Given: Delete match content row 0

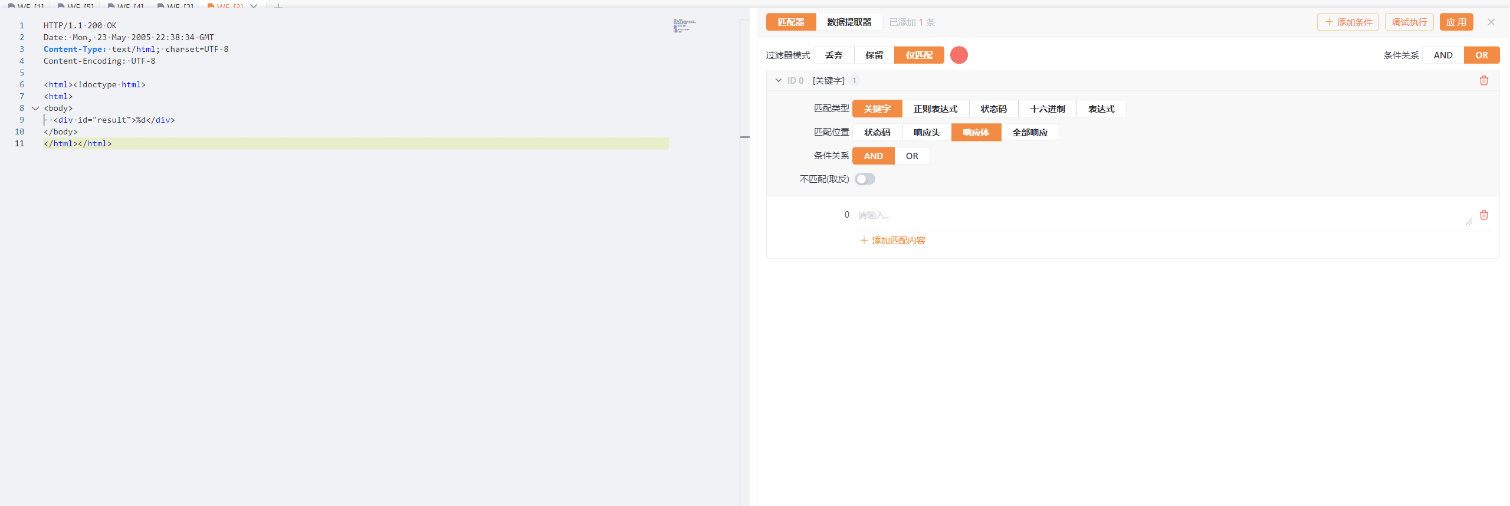Looking at the screenshot, I should click(x=1483, y=215).
